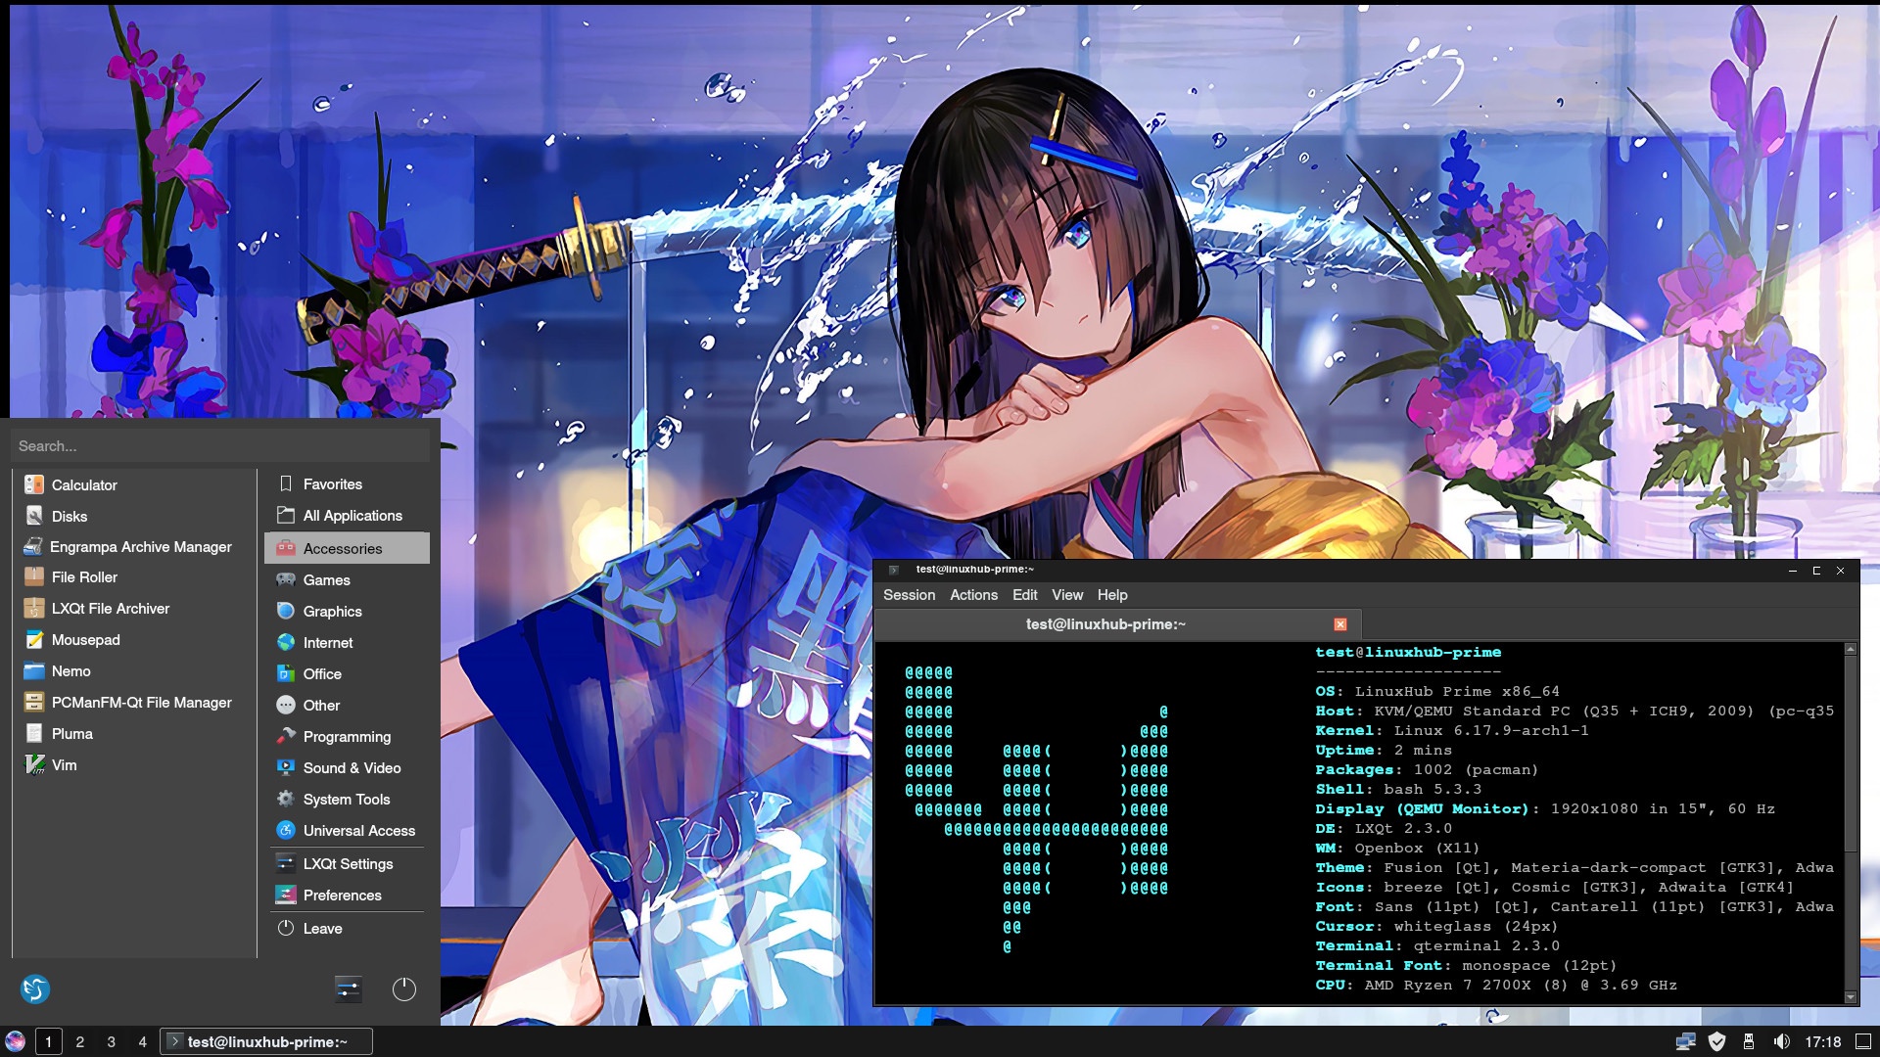This screenshot has width=1880, height=1057.
Task: Switch to workspace 3 in the taskbar
Action: 111,1042
